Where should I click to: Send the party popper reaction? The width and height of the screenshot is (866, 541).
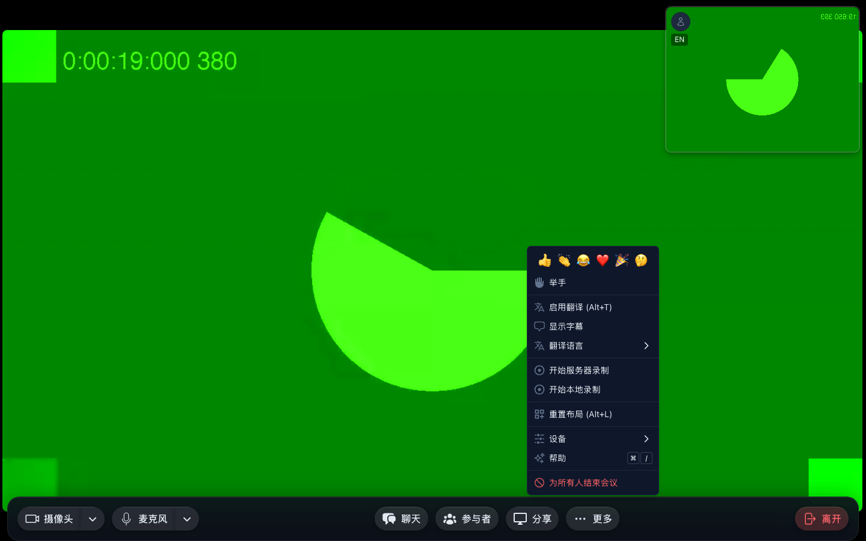point(622,260)
